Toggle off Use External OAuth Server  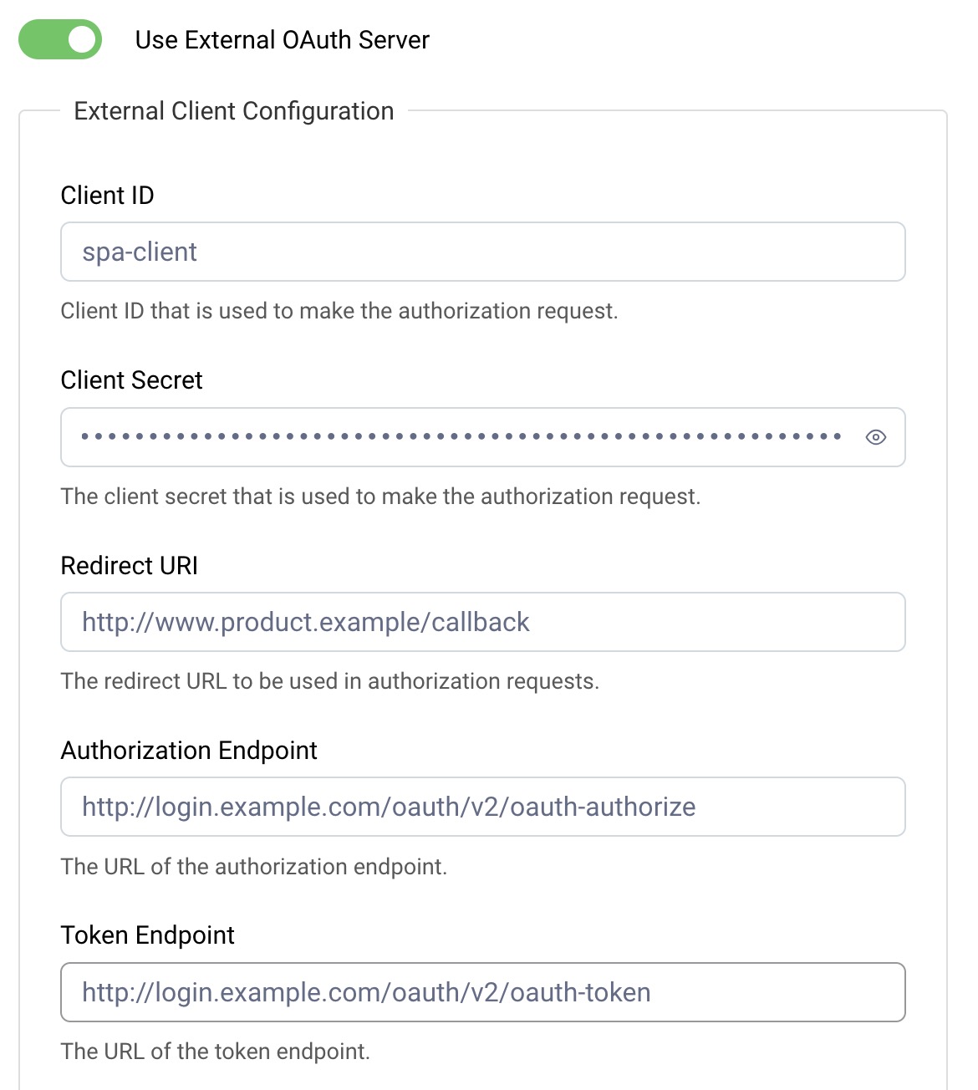pyautogui.click(x=56, y=39)
